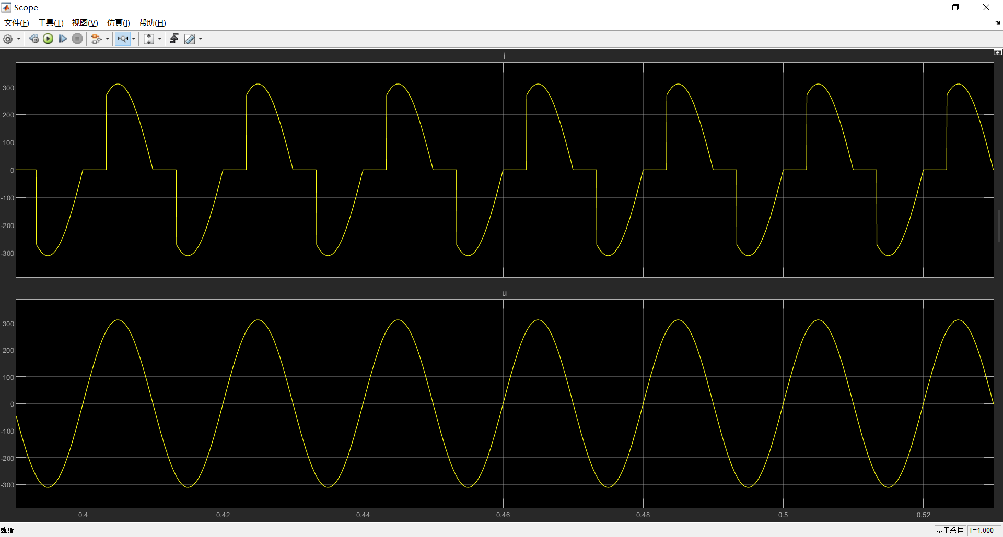Viewport: 1003px width, 537px height.
Task: Expand the Highlight Simulink Block dropdown
Action: click(108, 39)
